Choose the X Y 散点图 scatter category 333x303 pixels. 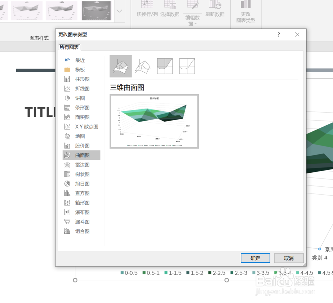coord(81,127)
